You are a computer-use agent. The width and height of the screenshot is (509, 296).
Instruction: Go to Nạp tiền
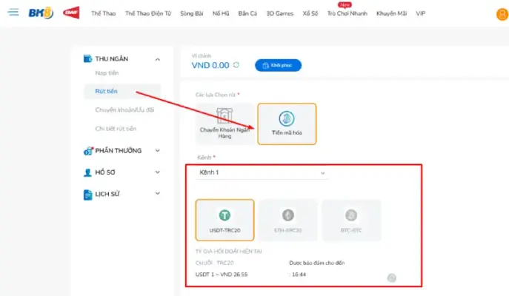(x=107, y=73)
